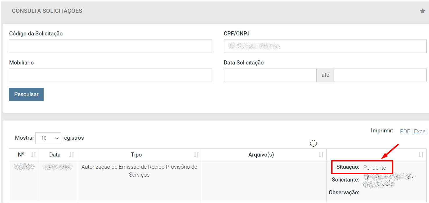The image size is (429, 203).
Task: Sort the last column using arrows
Action: tap(421, 155)
